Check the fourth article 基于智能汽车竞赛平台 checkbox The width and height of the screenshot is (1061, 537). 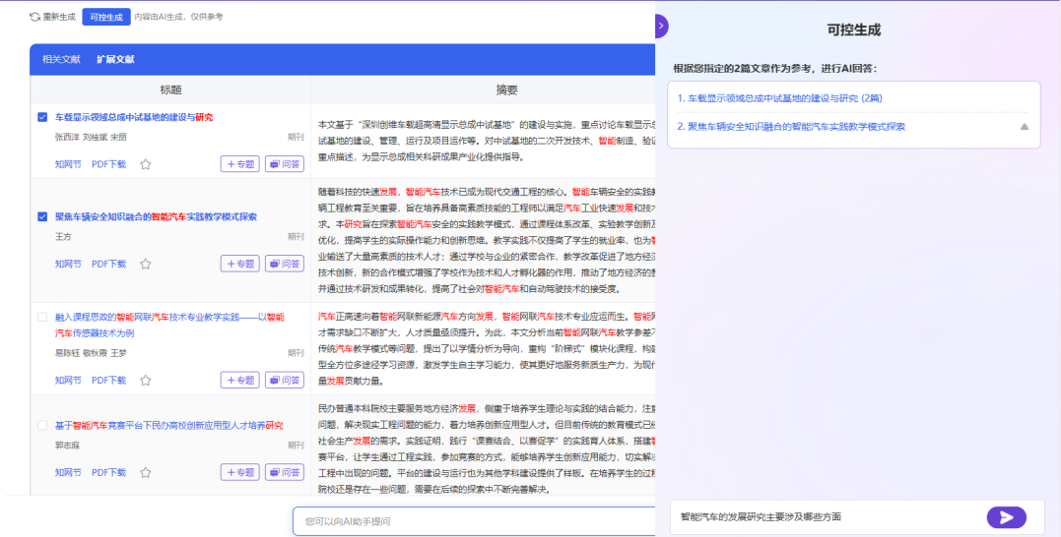click(x=42, y=425)
